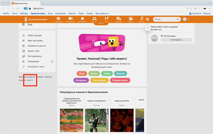Select the Игры topic pill

pos(82,73)
